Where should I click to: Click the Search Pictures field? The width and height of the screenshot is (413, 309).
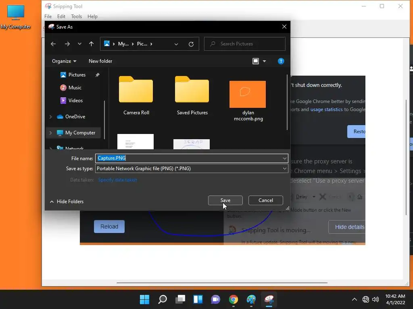pyautogui.click(x=245, y=44)
